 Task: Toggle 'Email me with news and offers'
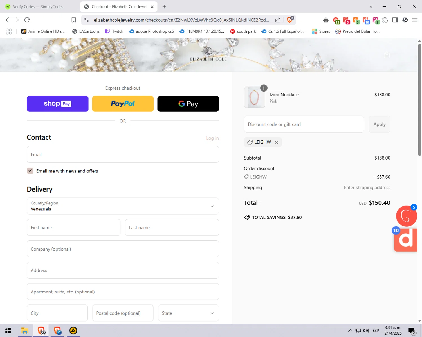click(30, 171)
